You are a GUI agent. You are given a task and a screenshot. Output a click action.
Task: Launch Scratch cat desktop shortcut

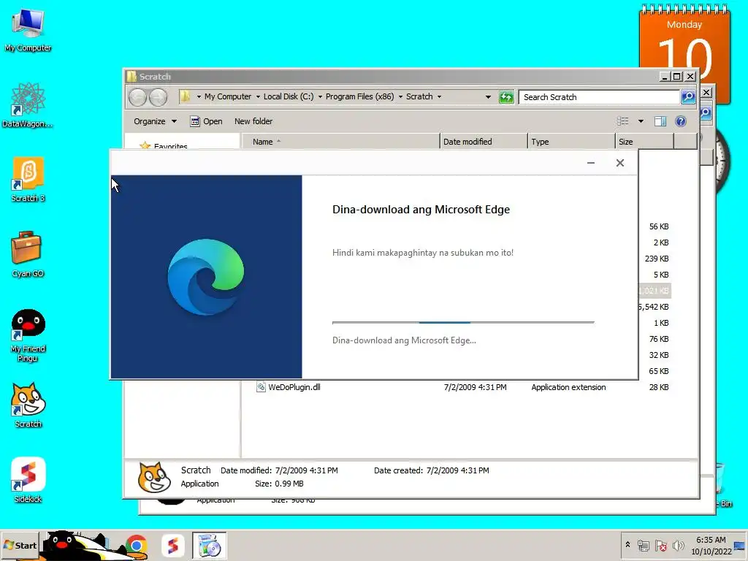(x=28, y=405)
